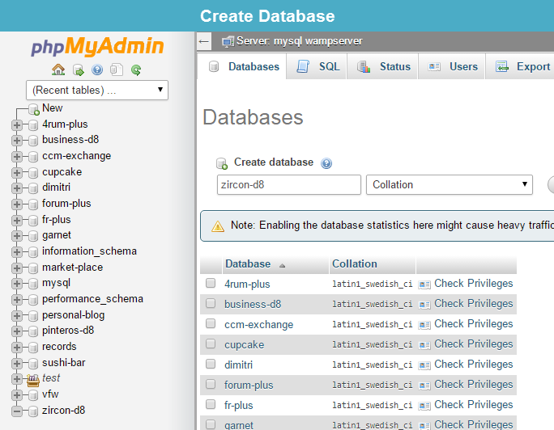The image size is (554, 430).
Task: Click the database icon beside garnet in tree
Action: pos(33,236)
